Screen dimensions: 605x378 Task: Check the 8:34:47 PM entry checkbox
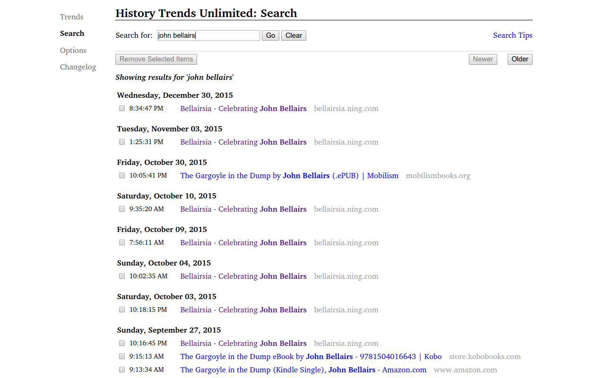(x=122, y=108)
